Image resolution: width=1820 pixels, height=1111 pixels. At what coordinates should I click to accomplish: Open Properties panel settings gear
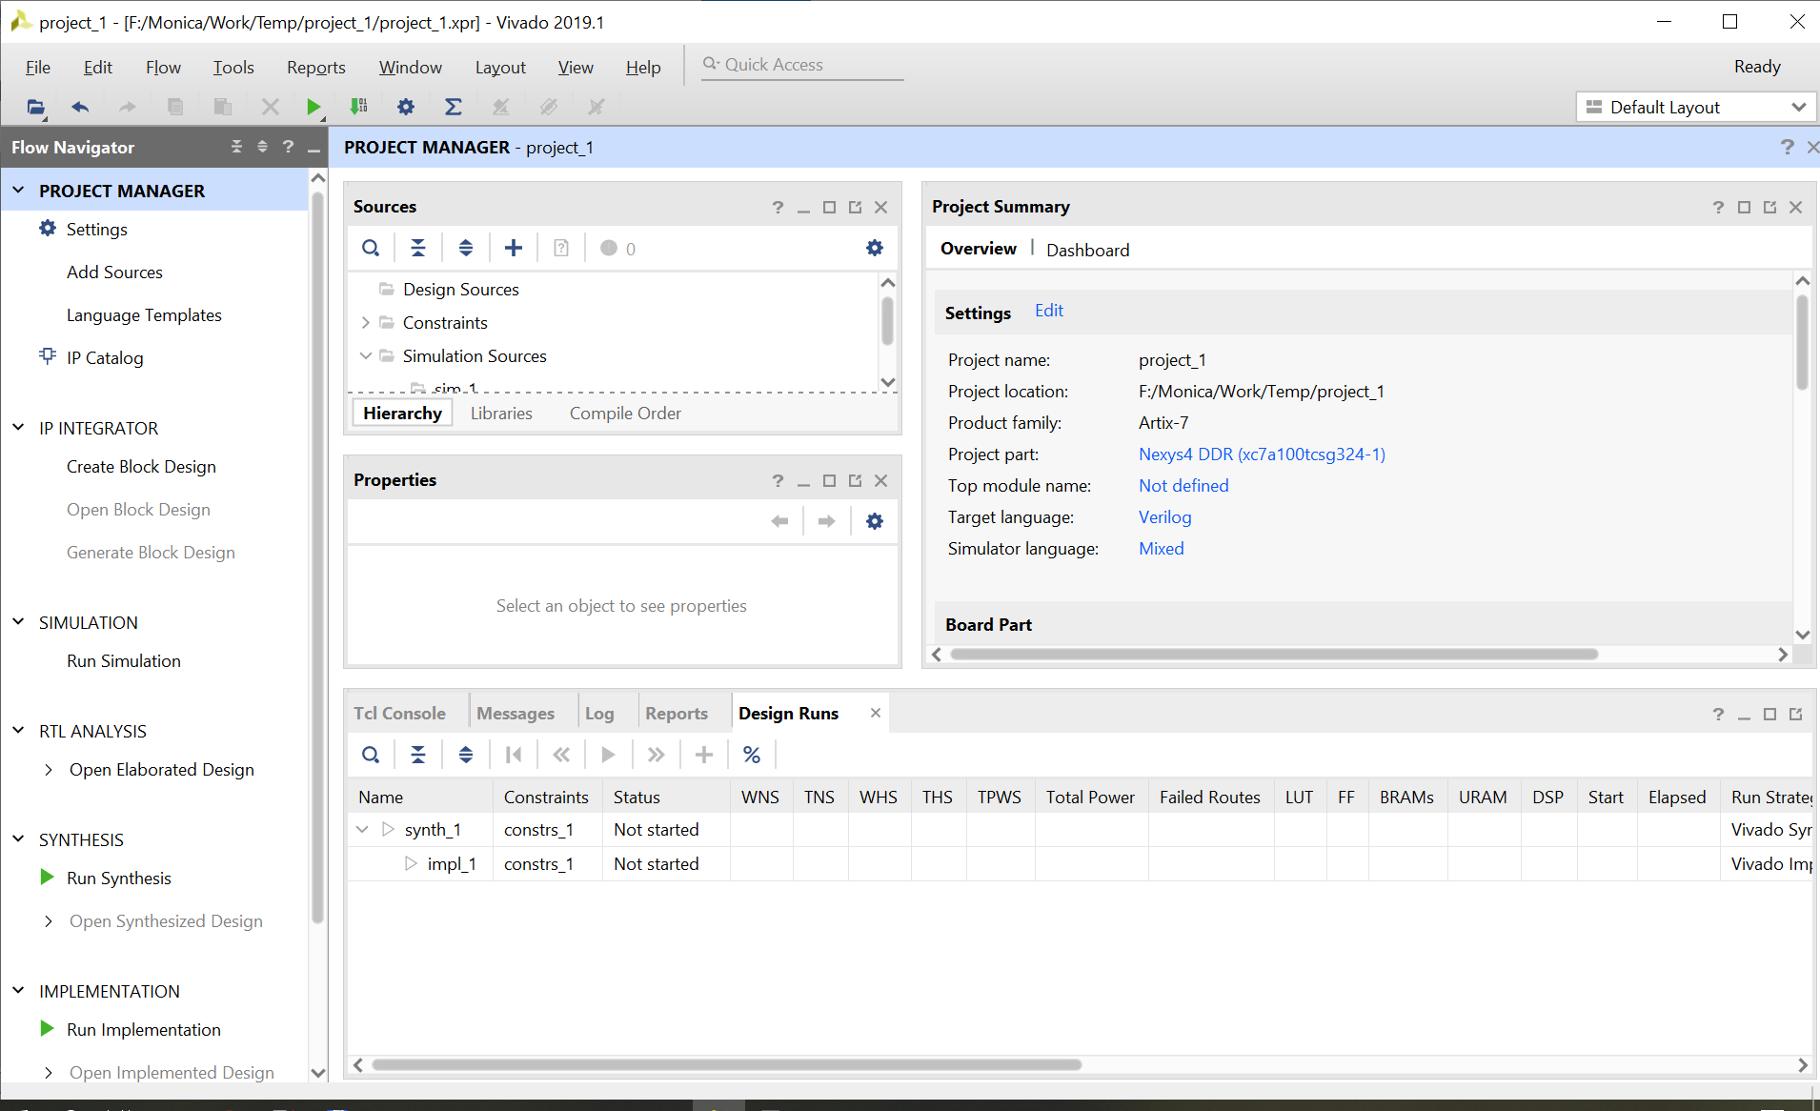[875, 521]
